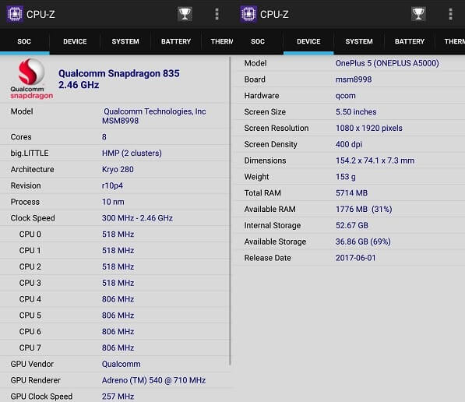The image size is (465, 402).
Task: Click the 2017-06-01 release date value
Action: [x=356, y=258]
